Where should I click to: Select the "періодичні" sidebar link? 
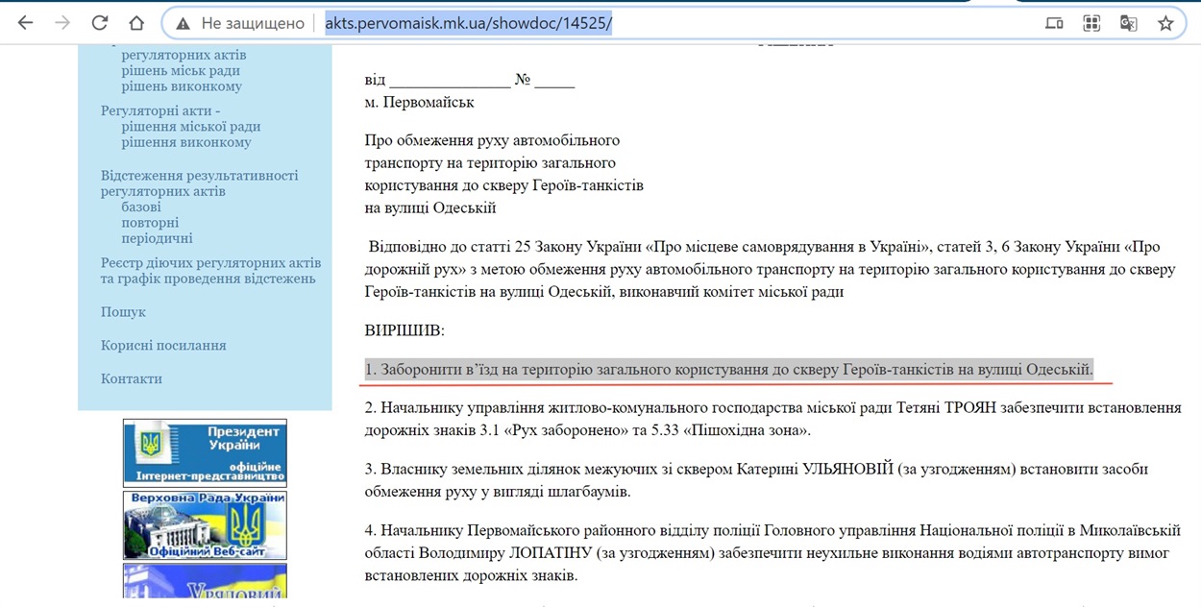tap(157, 238)
